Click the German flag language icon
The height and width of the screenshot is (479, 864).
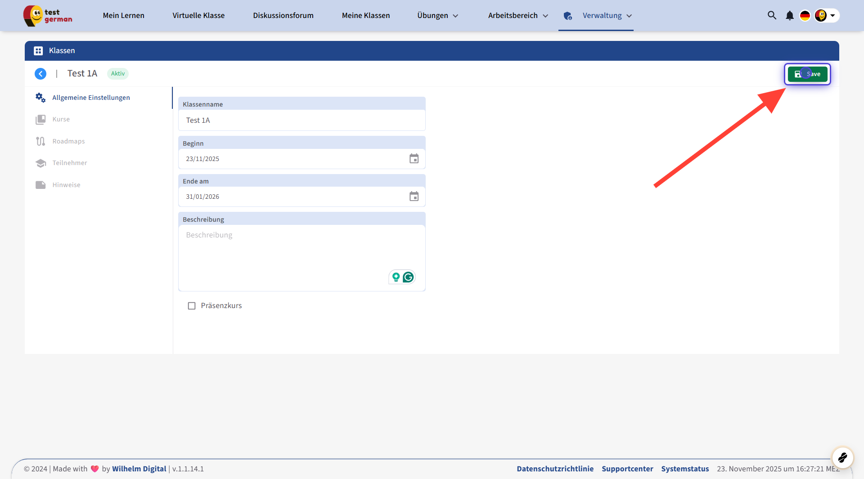(x=805, y=16)
